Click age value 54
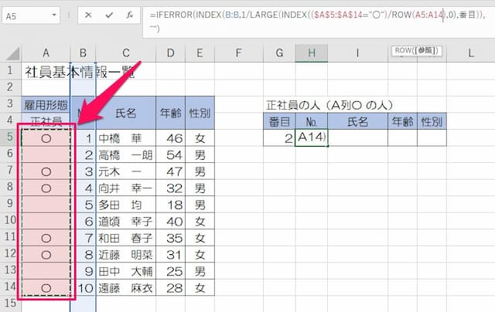This screenshot has height=312, width=495. coord(175,155)
